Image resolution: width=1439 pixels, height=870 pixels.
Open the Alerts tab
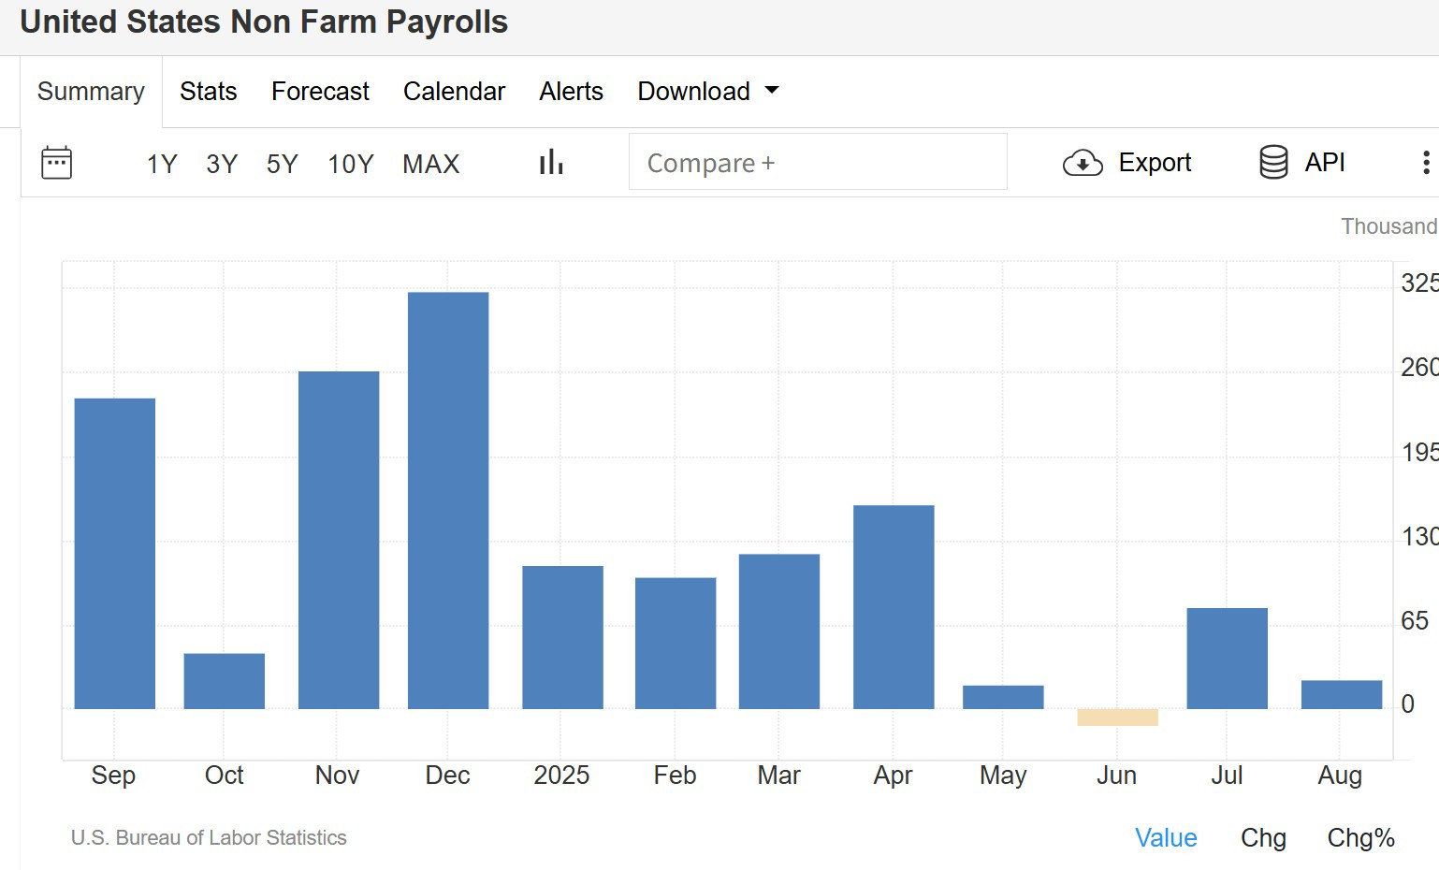tap(571, 91)
